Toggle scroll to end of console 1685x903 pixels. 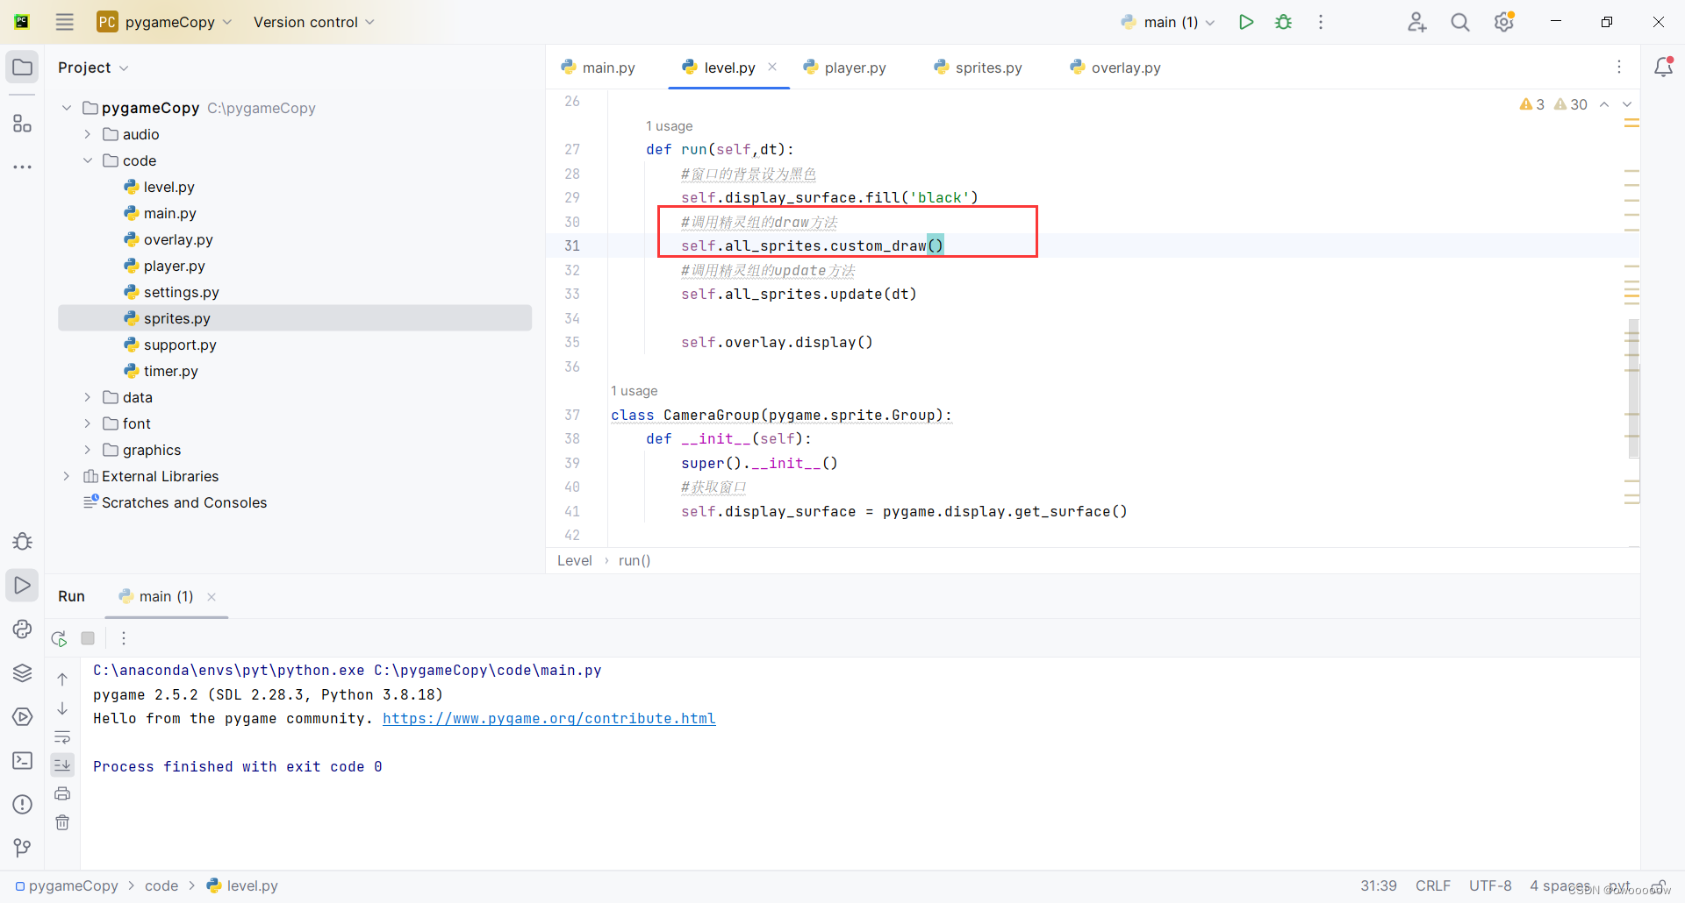click(x=62, y=765)
